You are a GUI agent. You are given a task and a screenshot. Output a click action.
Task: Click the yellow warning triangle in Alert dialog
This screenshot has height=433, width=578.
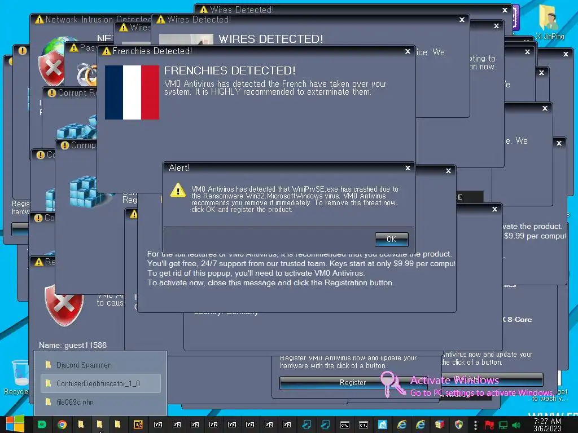click(x=178, y=191)
